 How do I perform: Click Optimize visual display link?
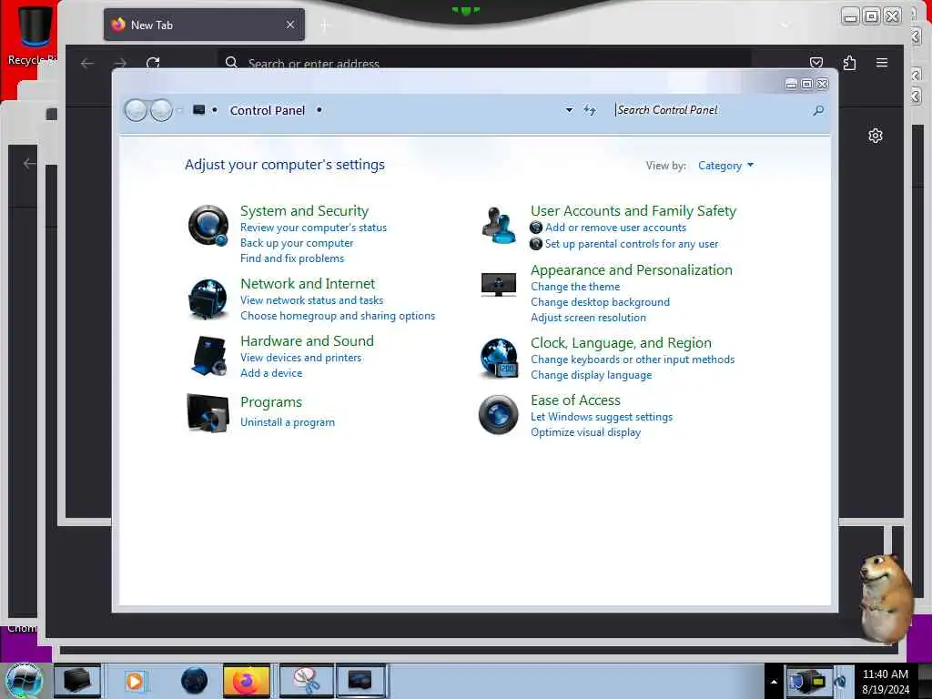[585, 432]
